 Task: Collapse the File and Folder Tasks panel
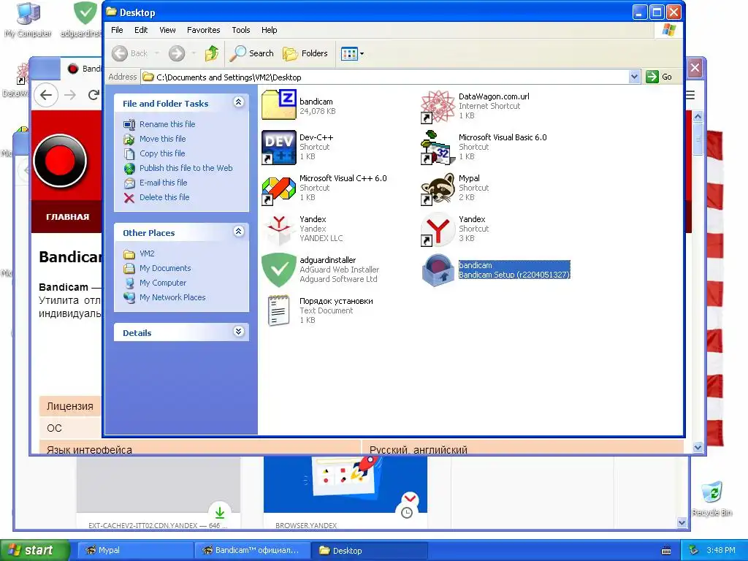coord(239,102)
